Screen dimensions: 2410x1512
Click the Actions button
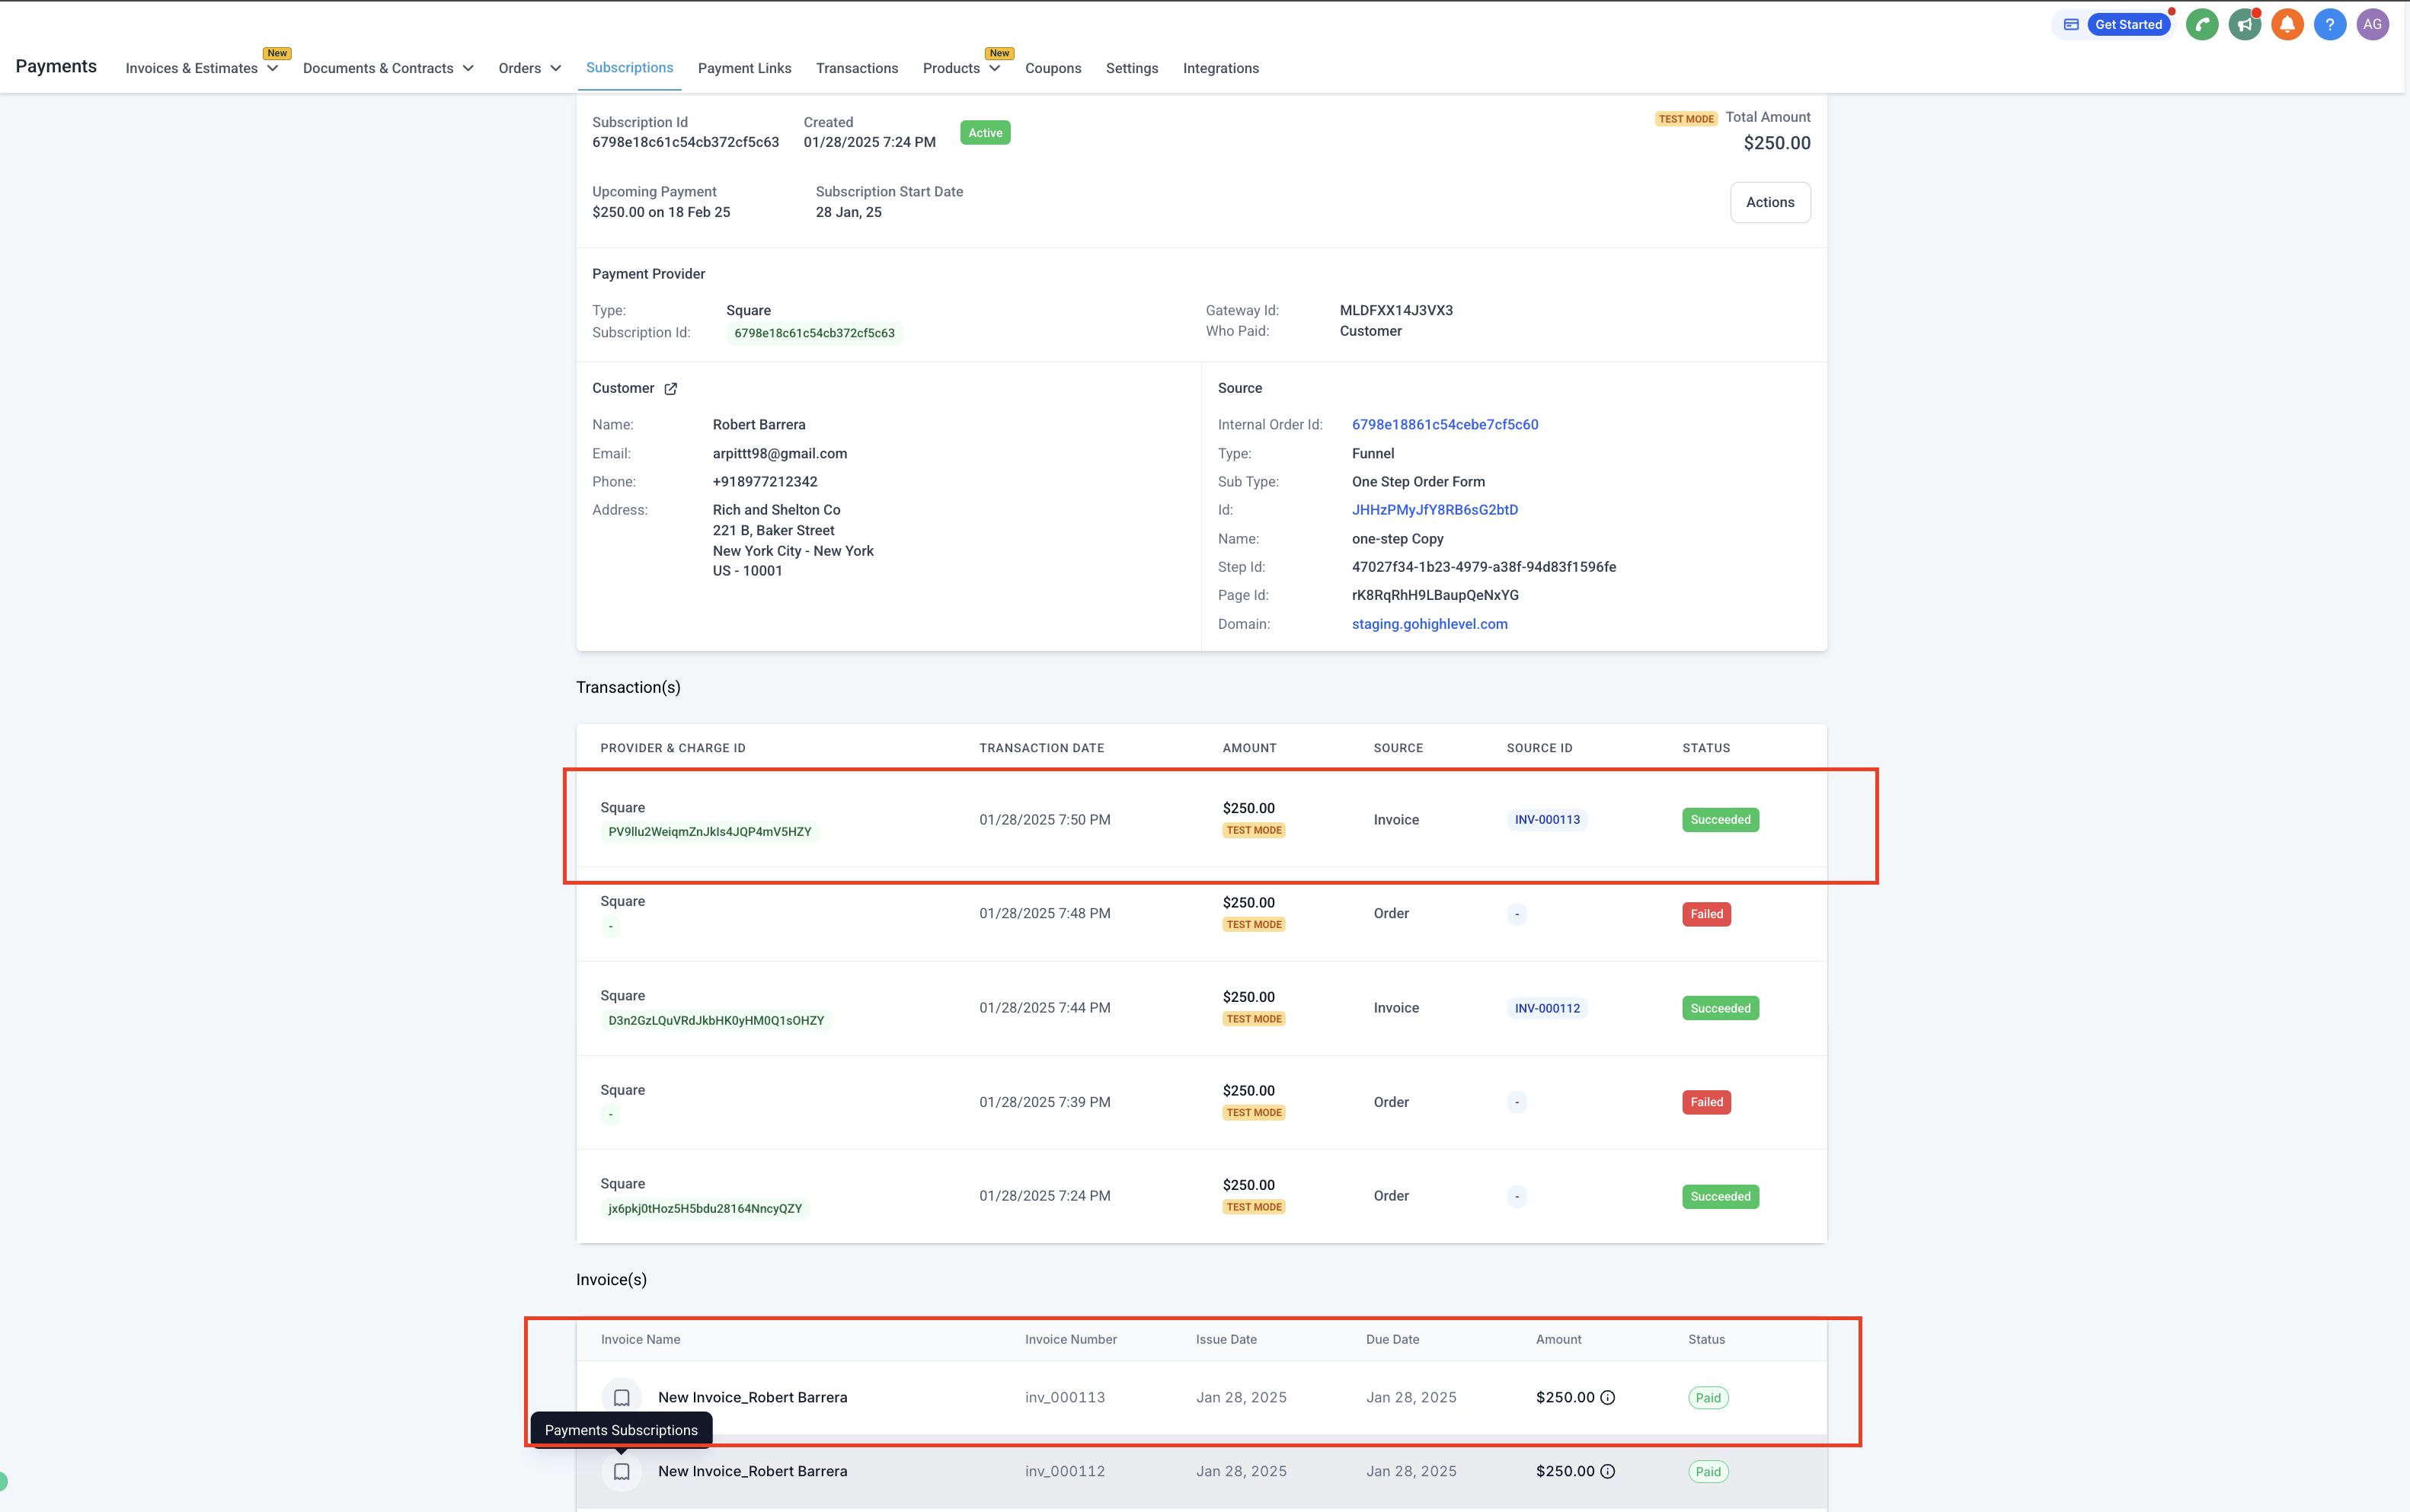pos(1769,202)
